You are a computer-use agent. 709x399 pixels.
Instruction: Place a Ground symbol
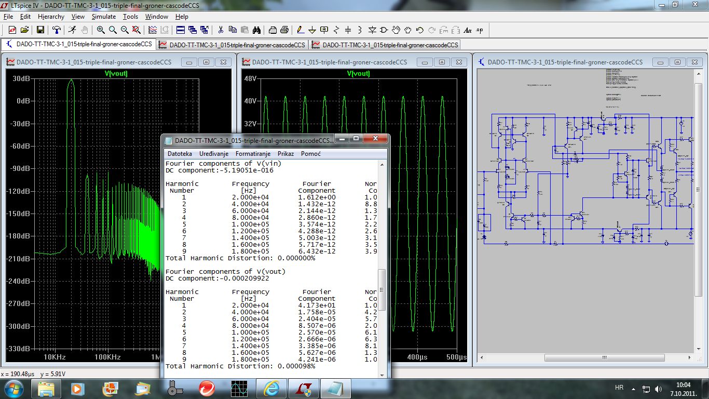click(x=312, y=30)
